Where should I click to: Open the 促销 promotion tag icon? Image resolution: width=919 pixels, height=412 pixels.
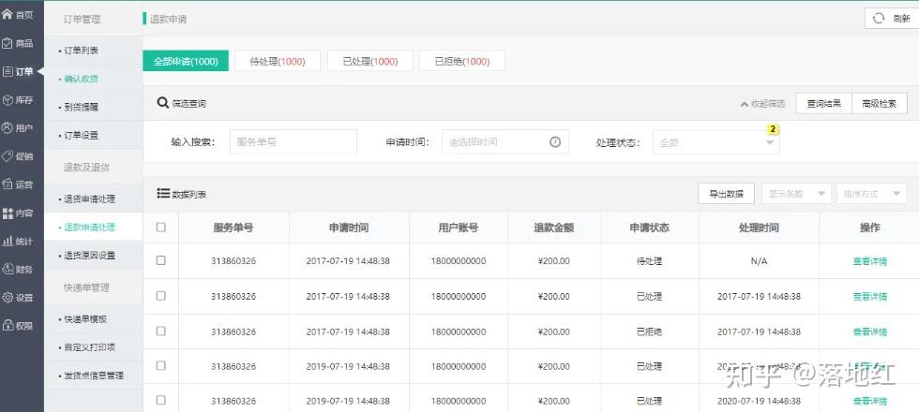(x=8, y=156)
